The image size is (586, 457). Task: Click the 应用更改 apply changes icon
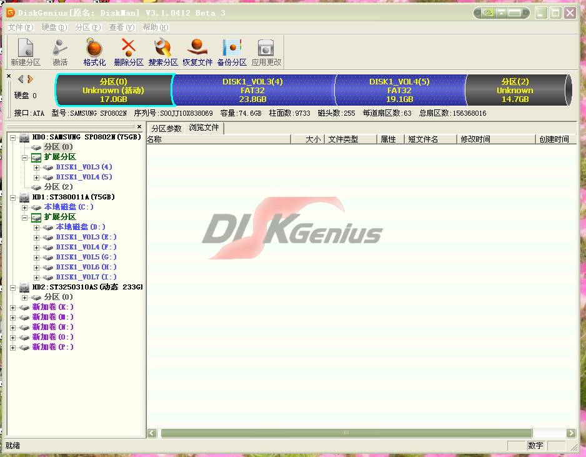(266, 48)
